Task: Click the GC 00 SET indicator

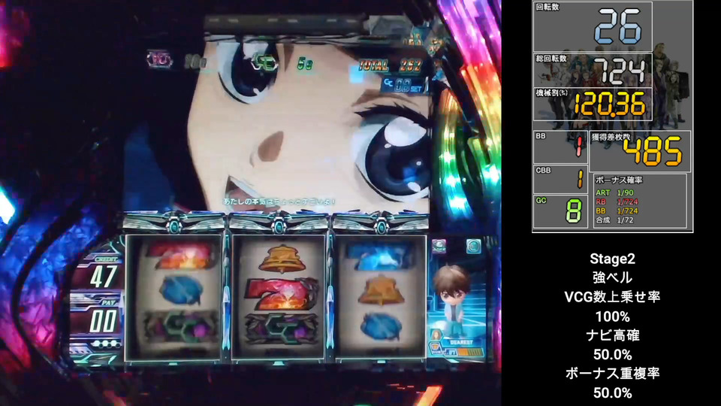Action: click(x=404, y=84)
